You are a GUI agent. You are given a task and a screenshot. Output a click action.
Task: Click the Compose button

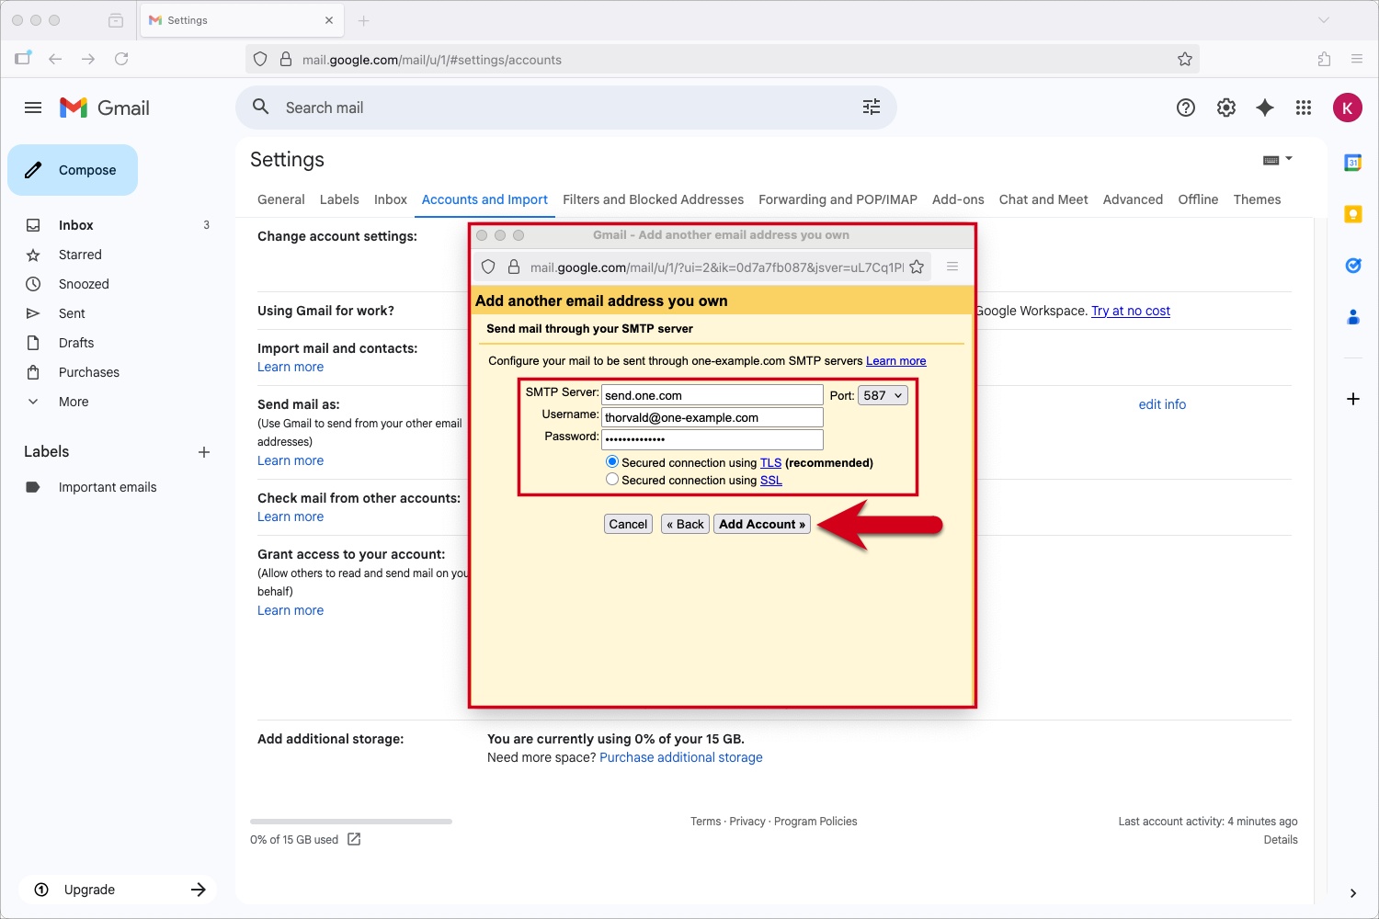(73, 170)
